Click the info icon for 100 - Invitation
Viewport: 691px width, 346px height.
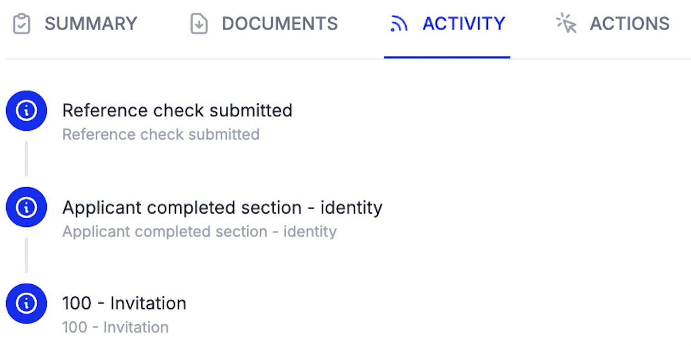(26, 304)
